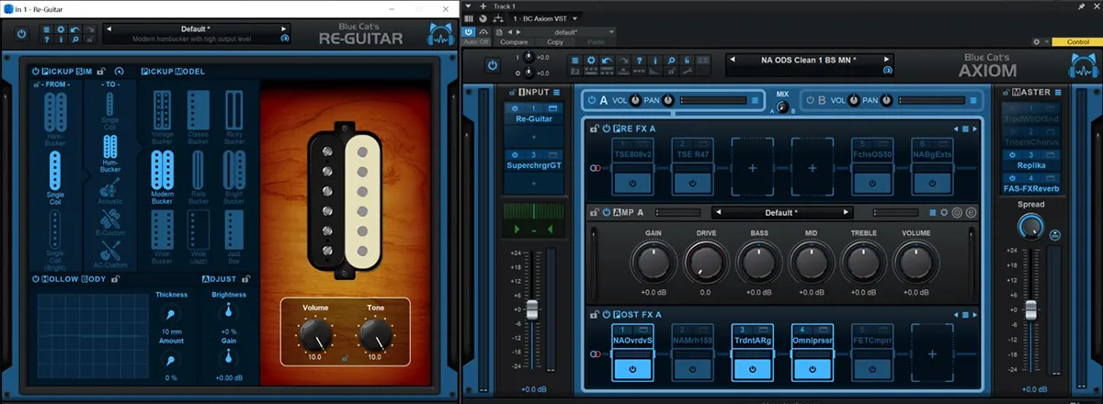Click Brightness knob in Adjust section
Screen dimensions: 1103x404
point(228,312)
